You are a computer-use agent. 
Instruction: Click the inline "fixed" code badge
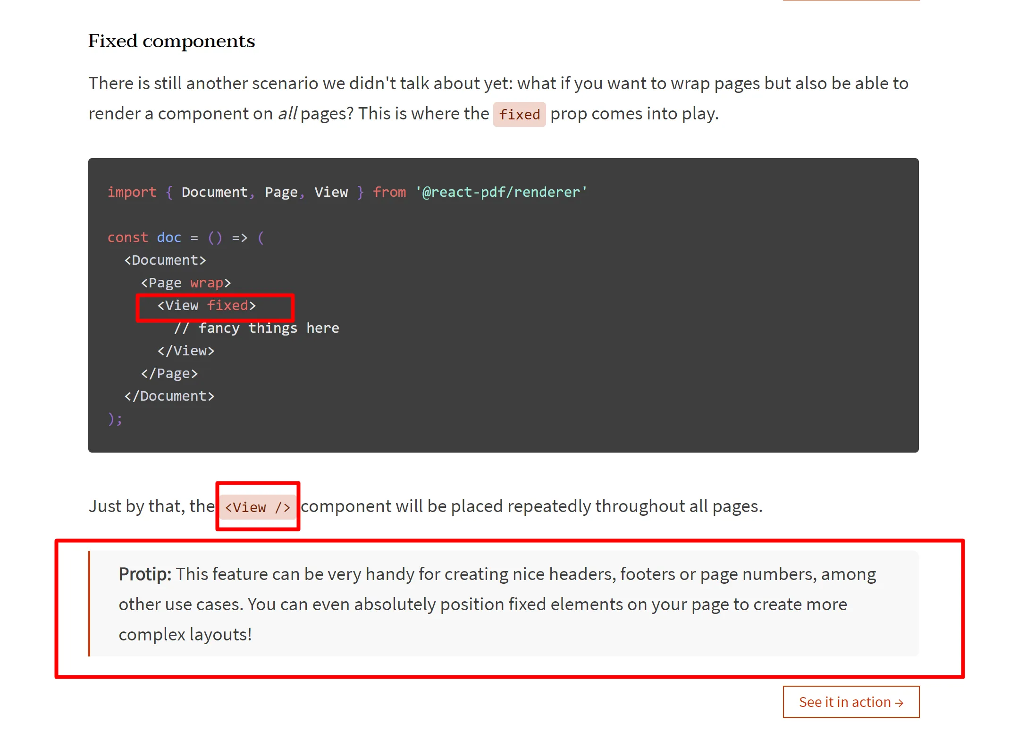[519, 114]
